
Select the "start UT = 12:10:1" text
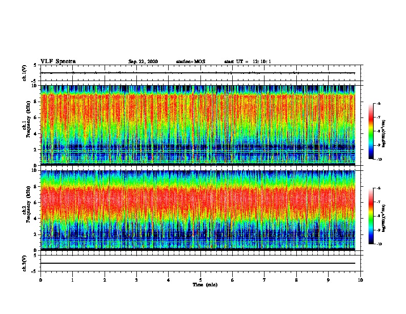(x=248, y=62)
